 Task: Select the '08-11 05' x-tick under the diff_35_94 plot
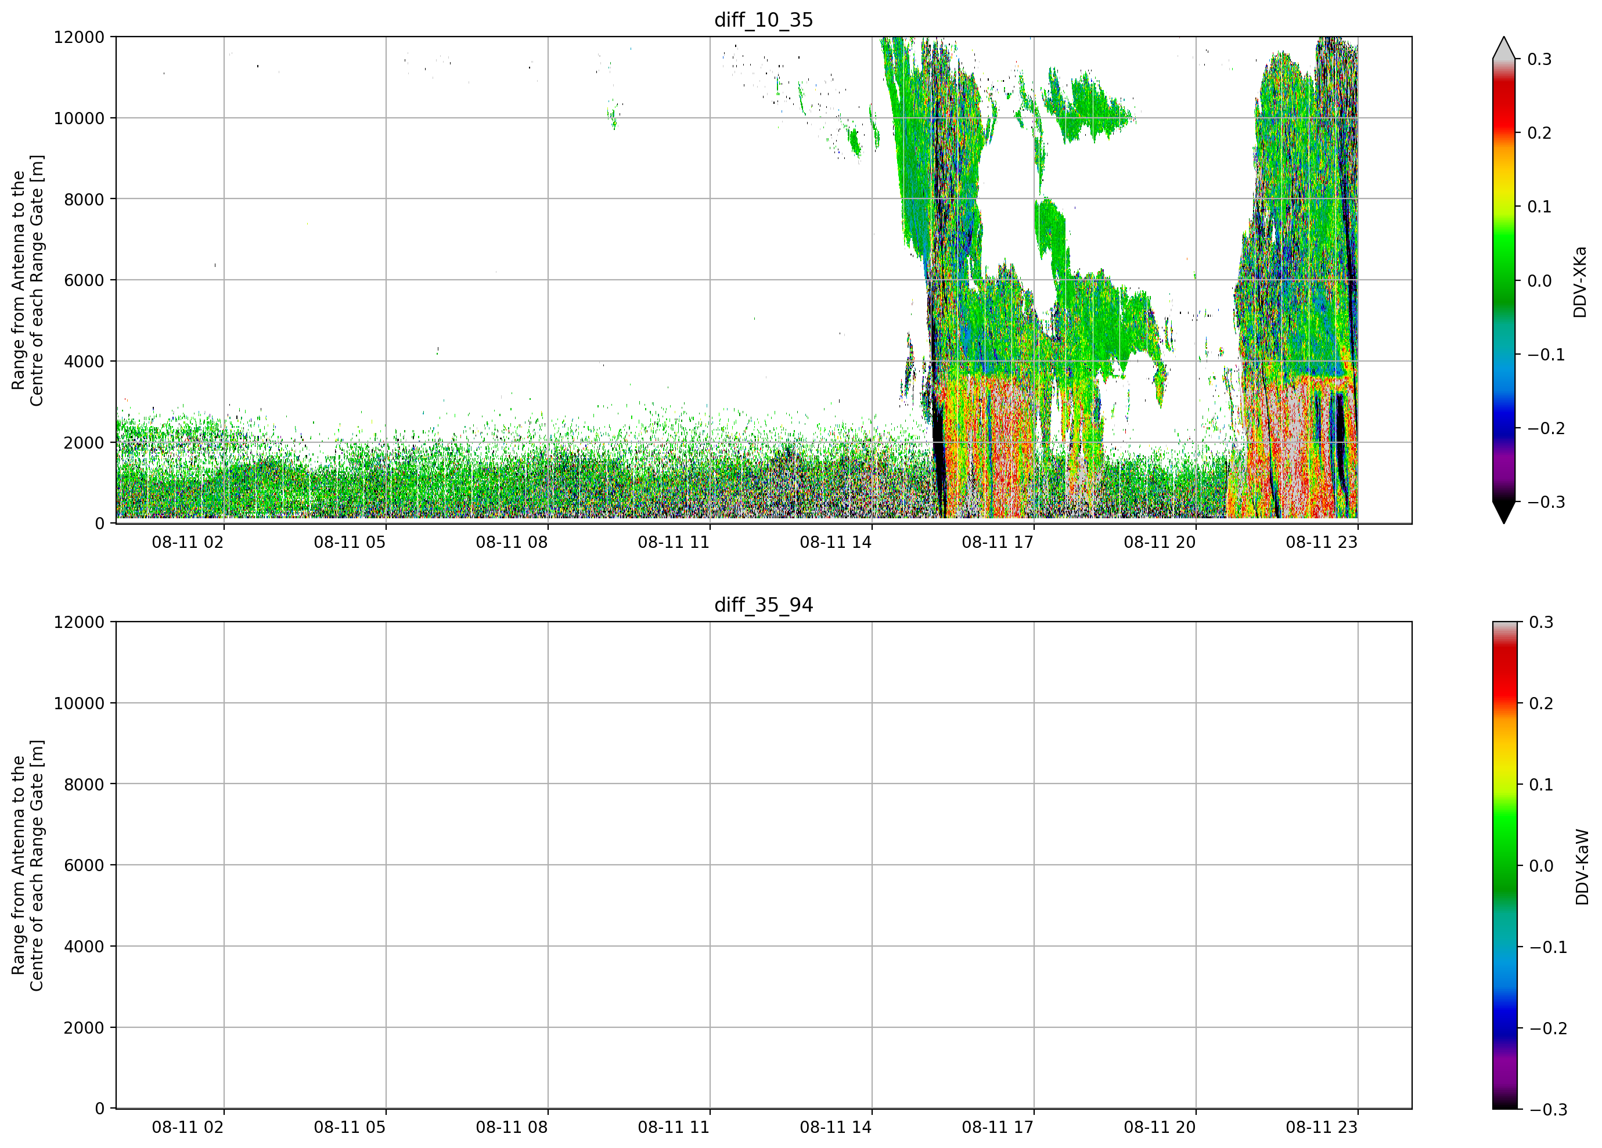(x=350, y=1128)
